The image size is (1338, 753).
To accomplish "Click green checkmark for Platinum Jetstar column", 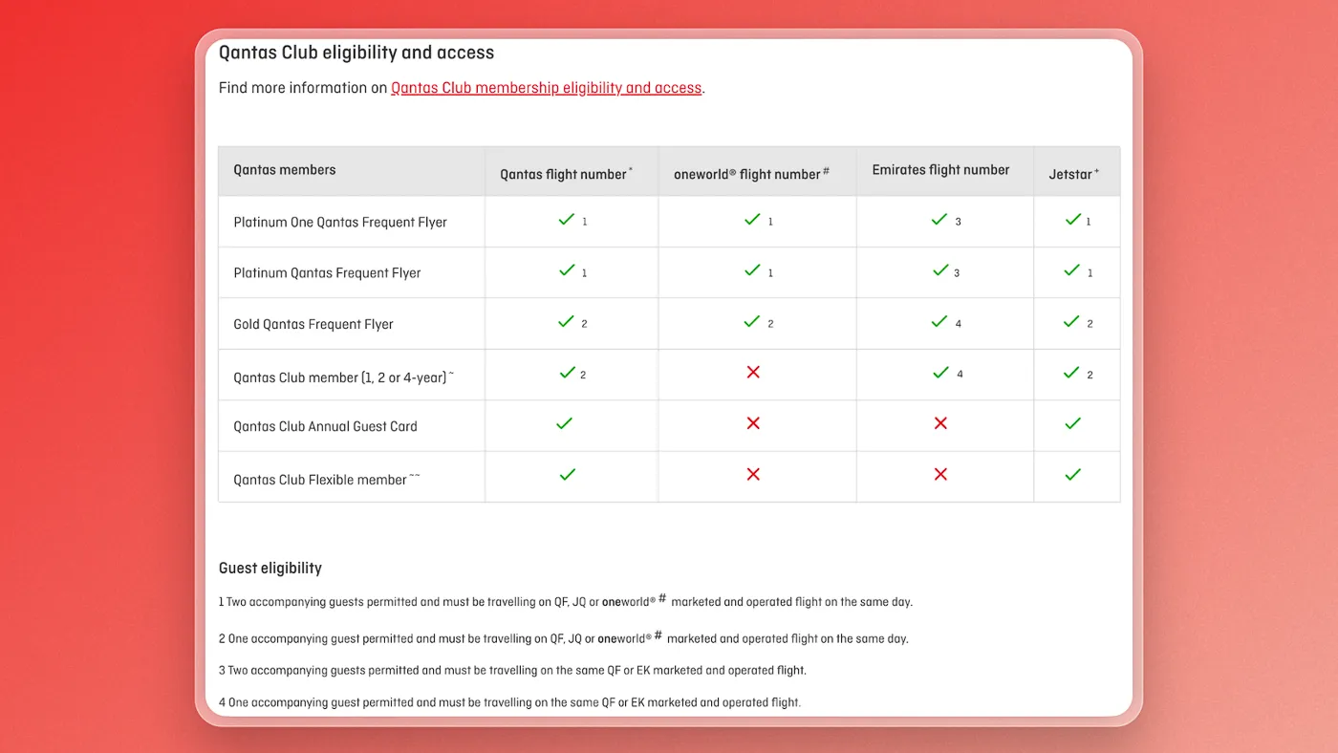I will pyautogui.click(x=1072, y=270).
